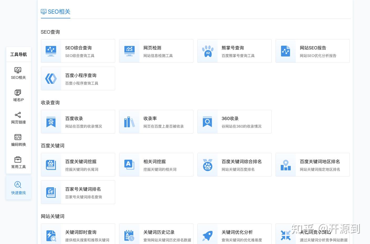Open the 网站SEO报告 tool
The height and width of the screenshot is (244, 370).
coord(312,51)
